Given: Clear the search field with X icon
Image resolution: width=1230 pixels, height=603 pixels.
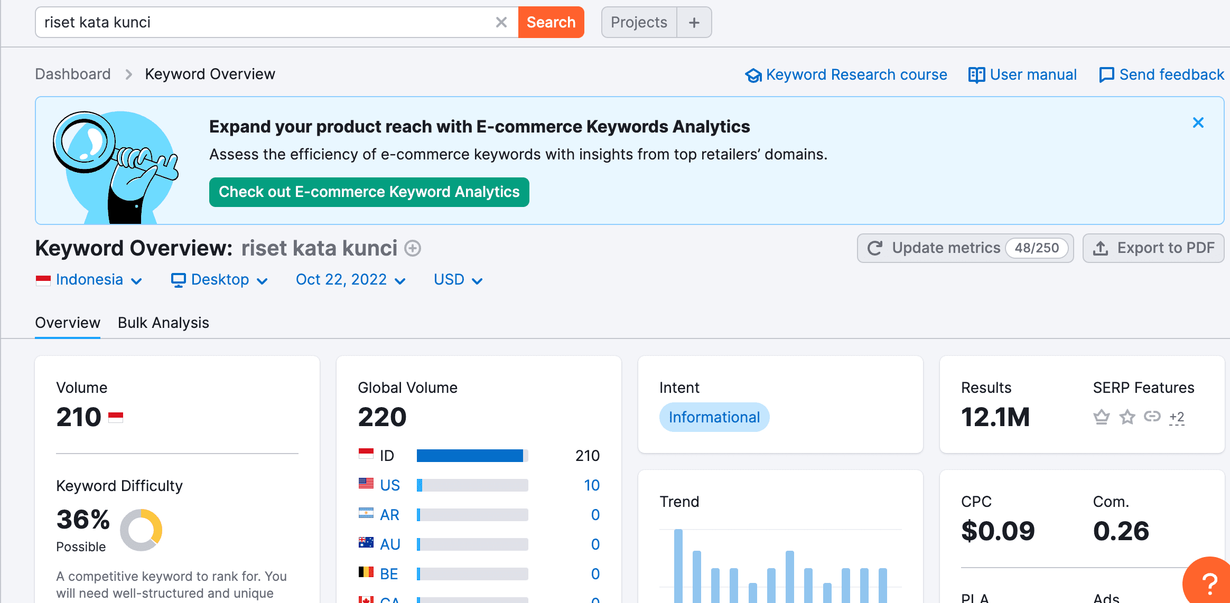Looking at the screenshot, I should click(x=501, y=22).
